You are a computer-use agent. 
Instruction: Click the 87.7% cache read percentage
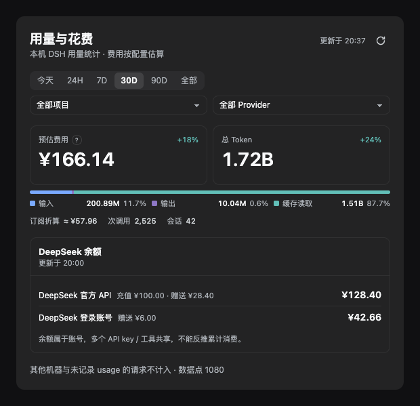[x=379, y=203]
